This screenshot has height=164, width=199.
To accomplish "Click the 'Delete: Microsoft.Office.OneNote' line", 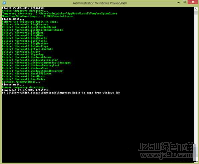I will (27, 49).
